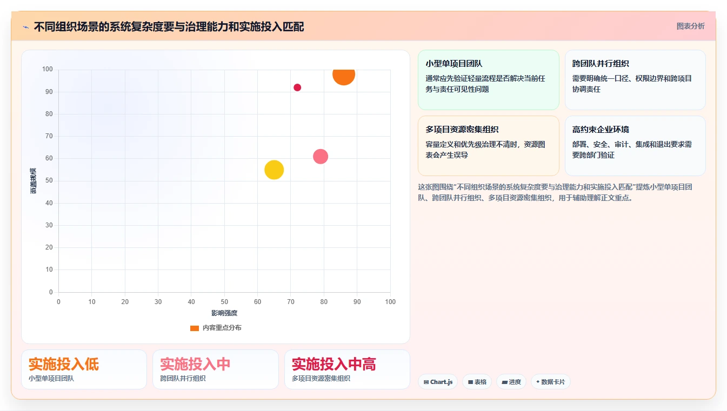This screenshot has height=411, width=727.
Task: Click the description 部署、安全、审计、集成
Action: click(632, 150)
